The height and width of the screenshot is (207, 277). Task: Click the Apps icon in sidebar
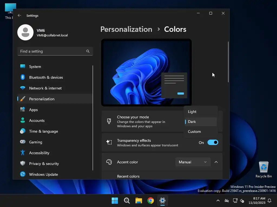[23, 109]
